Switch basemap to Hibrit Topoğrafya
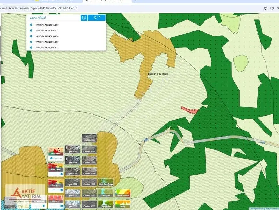The height and width of the screenshot is (210, 279). click(x=106, y=182)
